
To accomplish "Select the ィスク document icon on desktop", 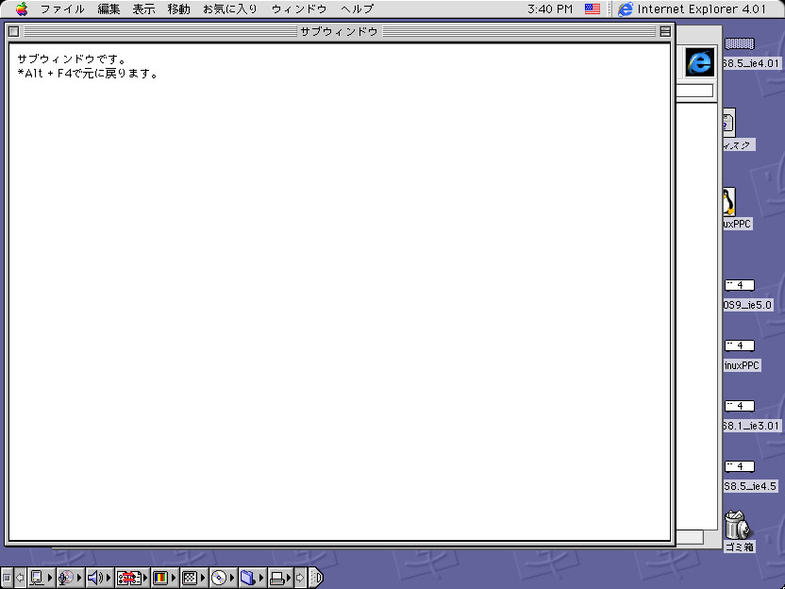I will coord(729,124).
